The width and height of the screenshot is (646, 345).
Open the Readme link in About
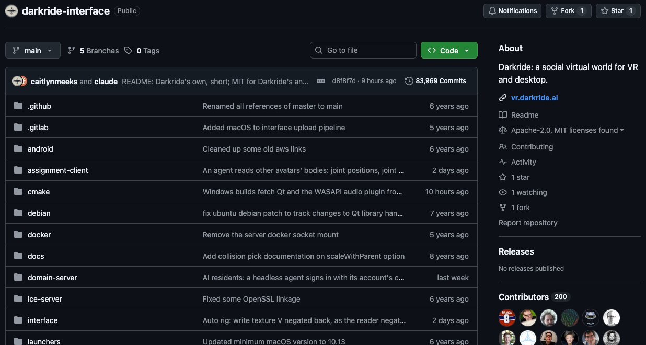pos(525,115)
